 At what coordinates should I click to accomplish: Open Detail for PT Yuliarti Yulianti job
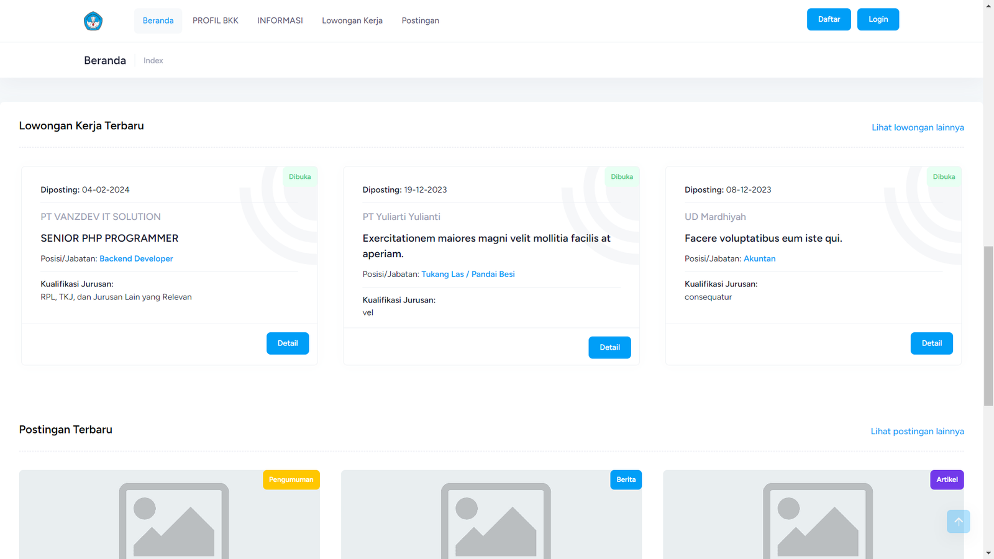click(609, 348)
